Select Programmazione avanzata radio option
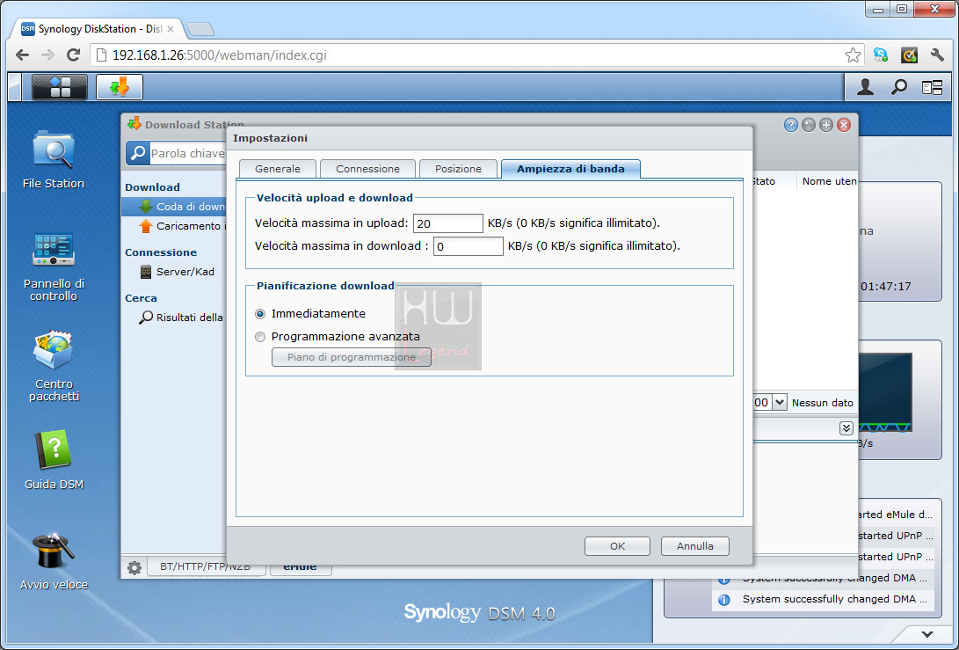 click(x=260, y=337)
